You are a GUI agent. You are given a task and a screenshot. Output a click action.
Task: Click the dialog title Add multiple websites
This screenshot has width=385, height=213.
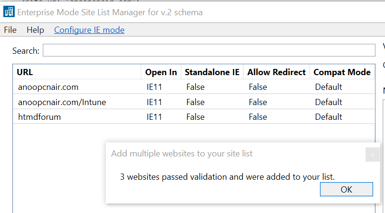tap(182, 154)
